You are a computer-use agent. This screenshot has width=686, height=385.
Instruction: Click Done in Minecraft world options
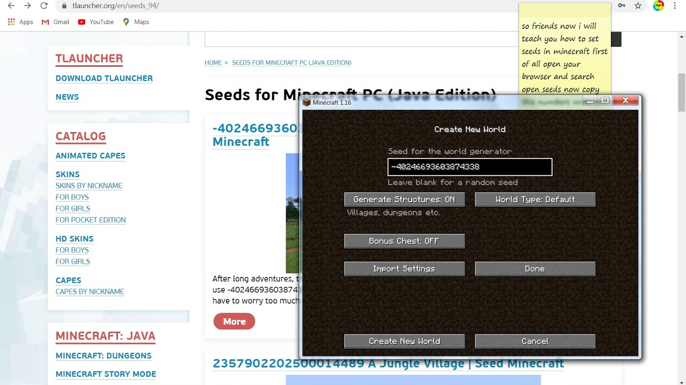click(535, 269)
